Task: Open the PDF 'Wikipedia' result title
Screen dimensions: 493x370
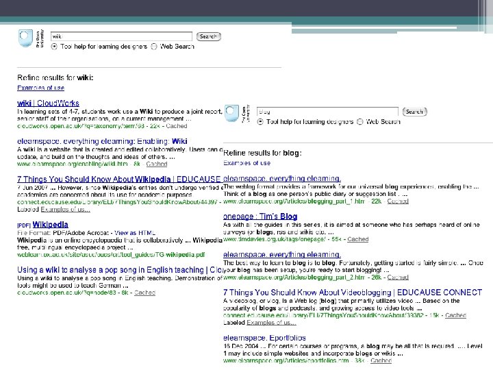Action: click(50, 225)
